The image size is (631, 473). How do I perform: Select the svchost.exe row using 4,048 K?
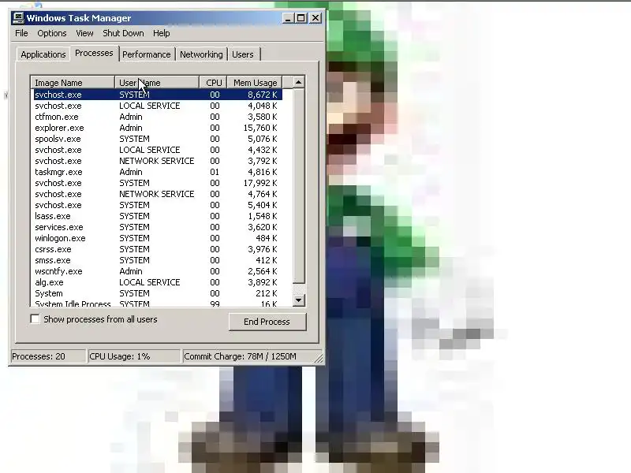158,106
